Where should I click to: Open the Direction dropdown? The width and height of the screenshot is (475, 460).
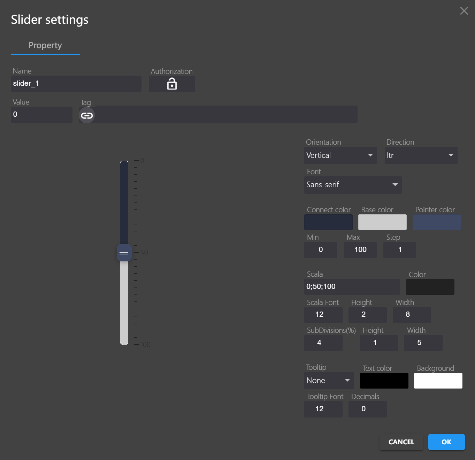coord(421,155)
